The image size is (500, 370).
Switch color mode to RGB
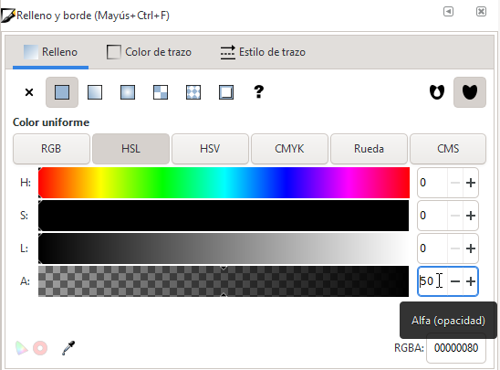[51, 149]
